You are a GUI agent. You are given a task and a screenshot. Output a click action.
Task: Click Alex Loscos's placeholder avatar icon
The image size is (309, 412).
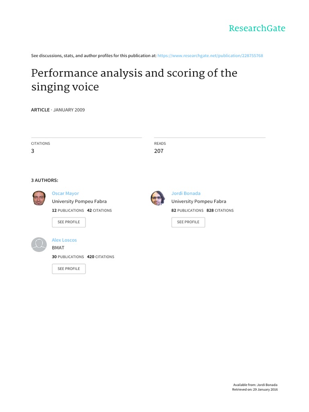click(x=39, y=245)
